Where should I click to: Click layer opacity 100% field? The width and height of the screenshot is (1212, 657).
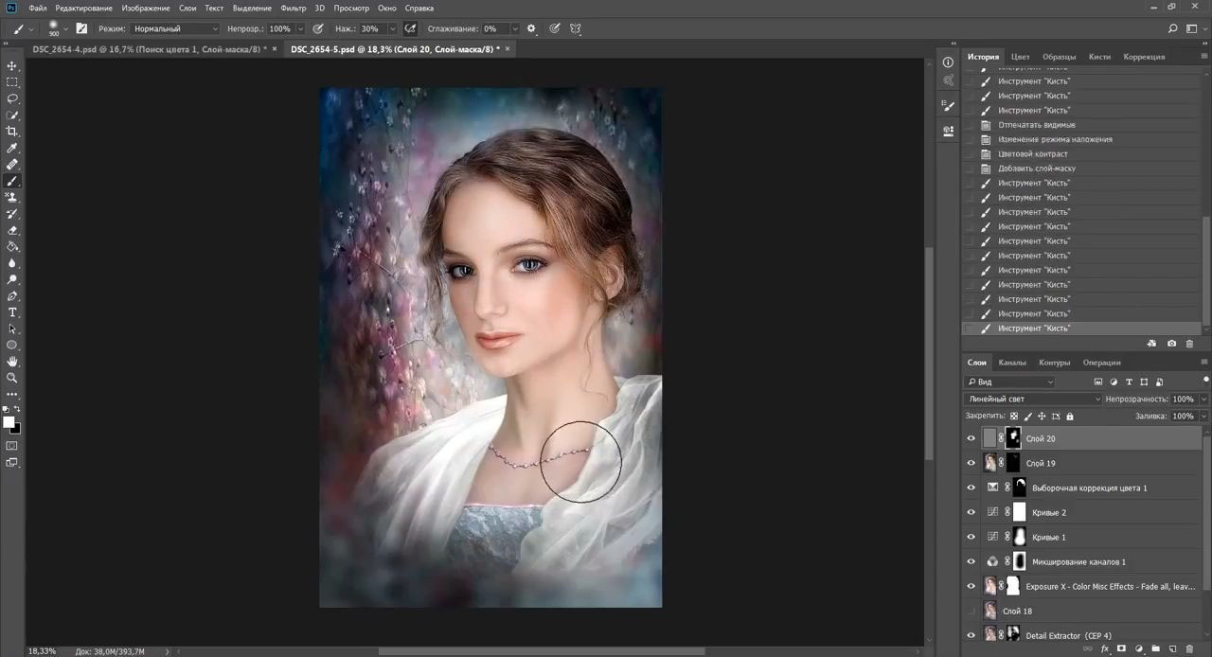[x=1183, y=399]
